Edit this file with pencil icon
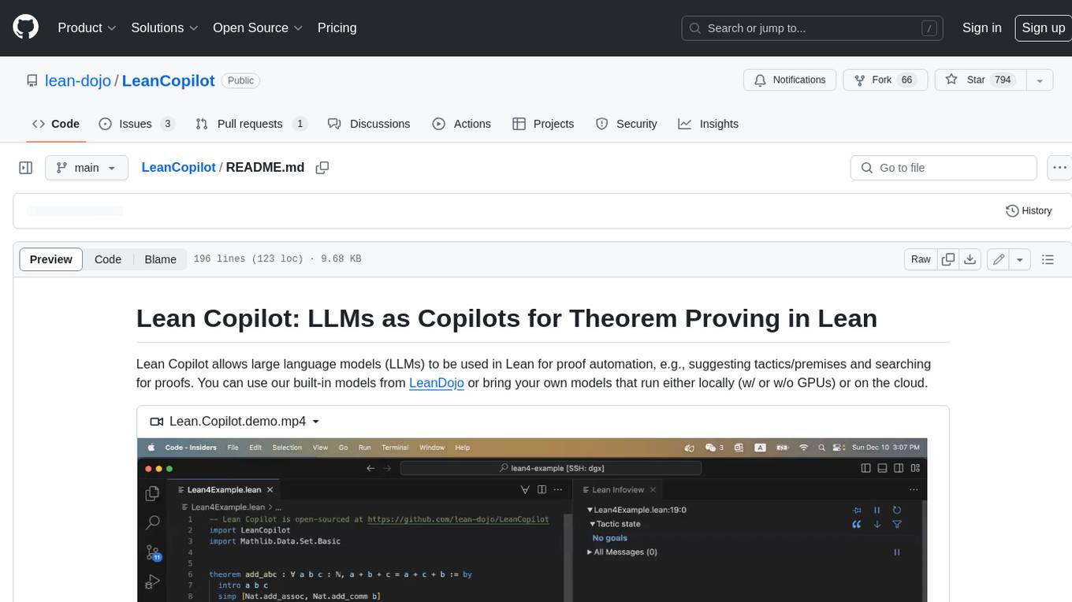 [999, 259]
